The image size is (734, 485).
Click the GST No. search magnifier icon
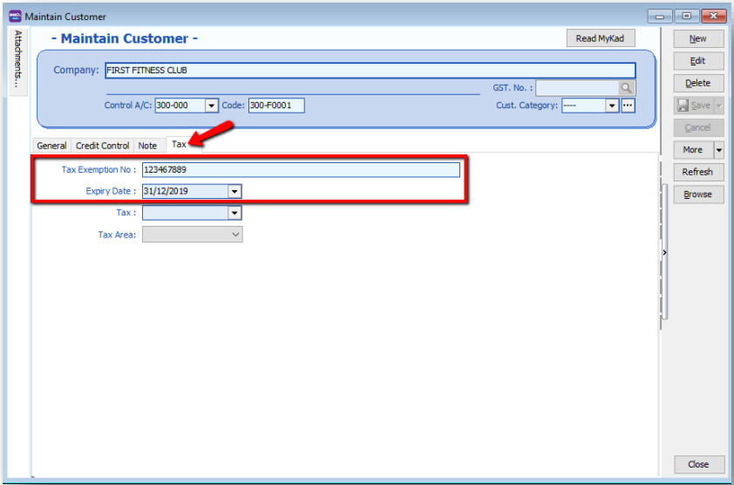tap(627, 88)
